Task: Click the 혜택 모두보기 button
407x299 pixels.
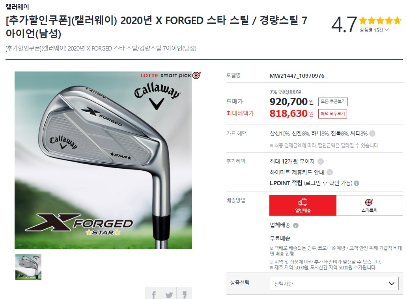Action: click(x=332, y=114)
